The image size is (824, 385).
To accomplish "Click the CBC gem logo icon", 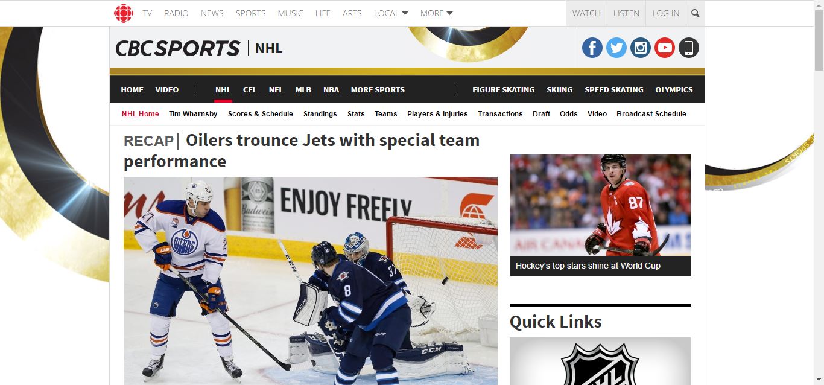I will [x=124, y=13].
